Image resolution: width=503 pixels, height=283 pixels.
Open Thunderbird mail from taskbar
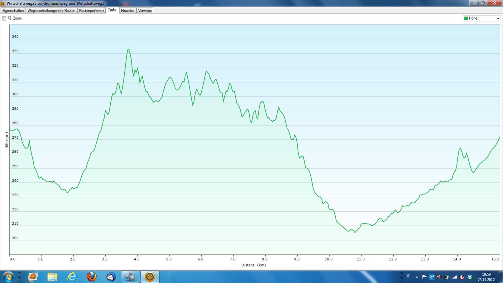pyautogui.click(x=111, y=277)
